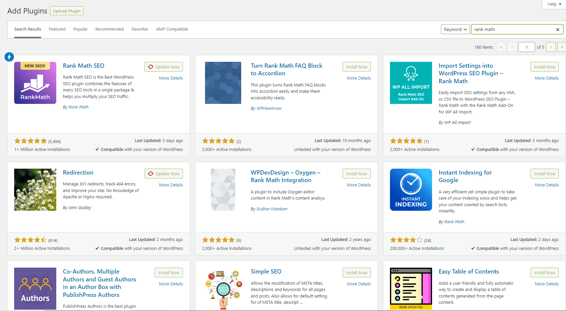Click the Easy Table of Contents icon
The width and height of the screenshot is (566, 311).
click(411, 289)
